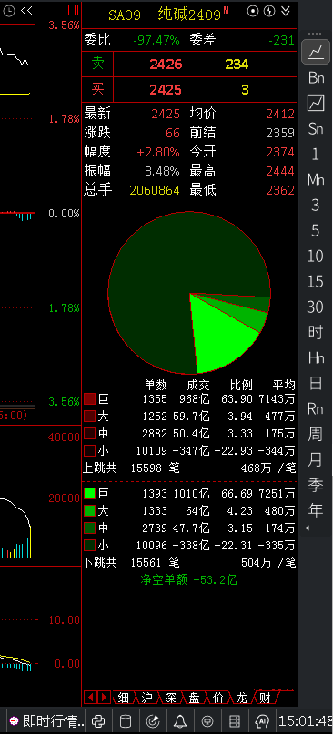The height and width of the screenshot is (734, 333).
Task: Select the 30 minute period
Action: click(315, 307)
